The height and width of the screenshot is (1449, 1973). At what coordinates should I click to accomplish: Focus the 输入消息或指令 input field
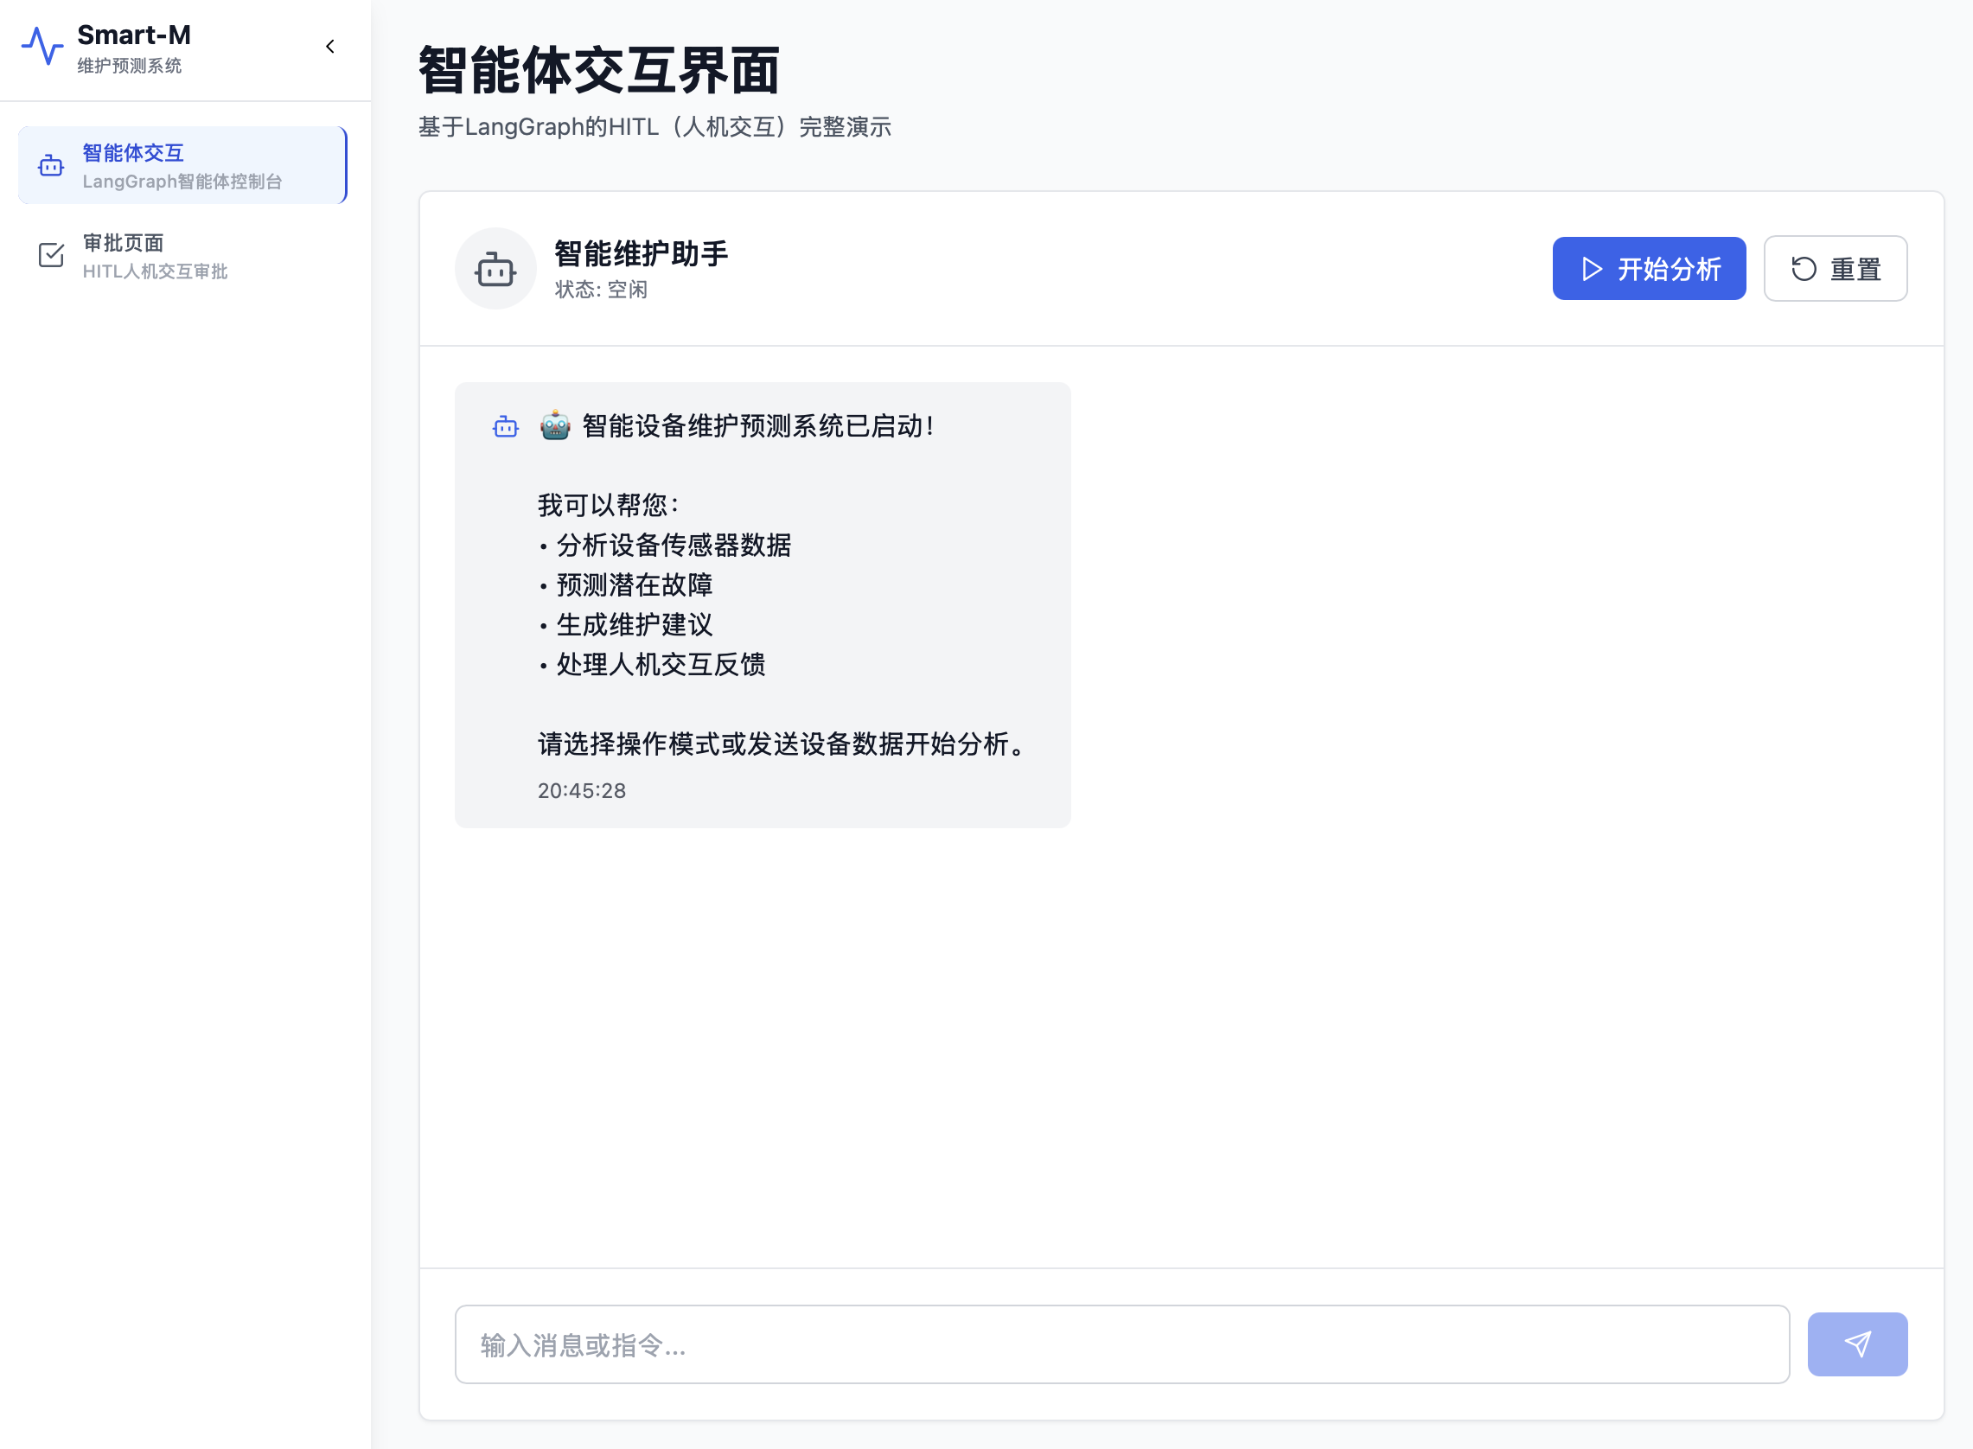pyautogui.click(x=1121, y=1344)
